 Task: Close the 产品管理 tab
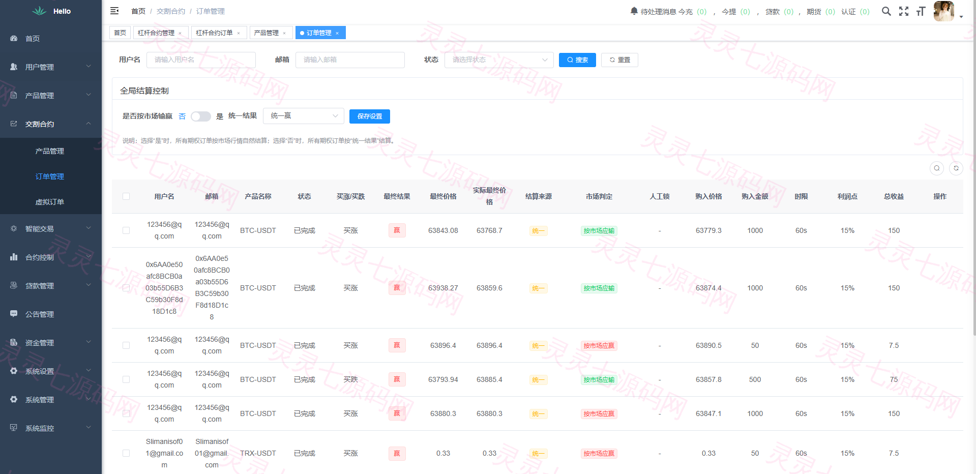284,33
